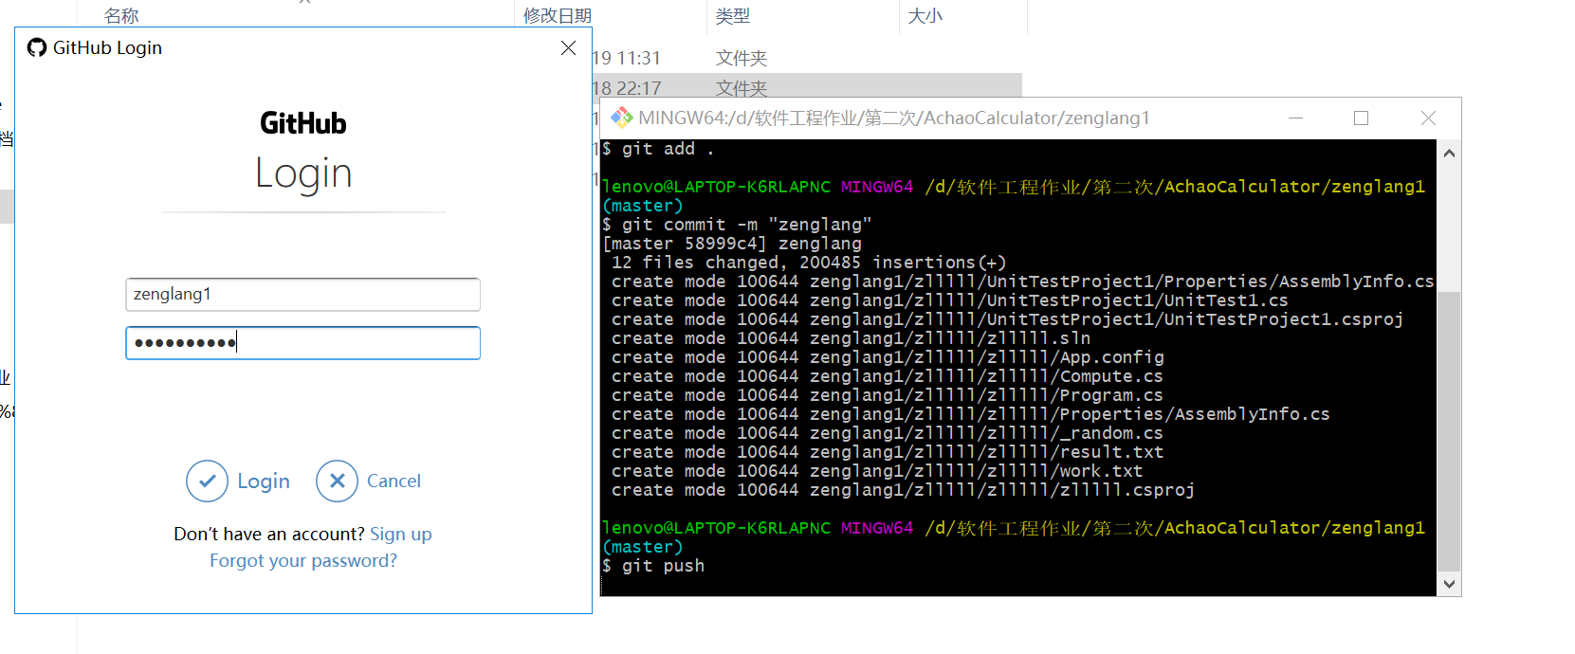Select the 文件夹 row dated 19 11:31
This screenshot has height=654, width=1575.
tap(806, 58)
